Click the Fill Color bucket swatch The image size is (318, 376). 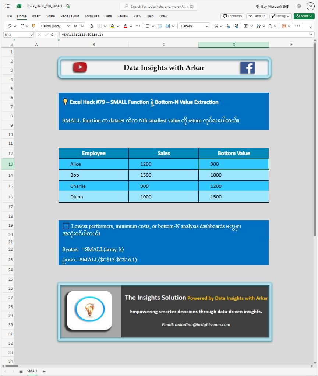(112, 26)
